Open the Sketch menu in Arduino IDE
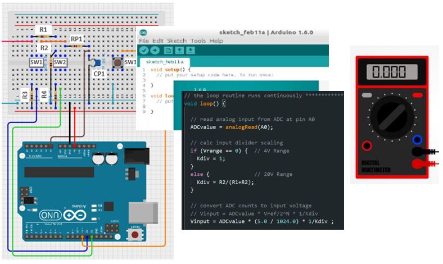 click(x=177, y=41)
